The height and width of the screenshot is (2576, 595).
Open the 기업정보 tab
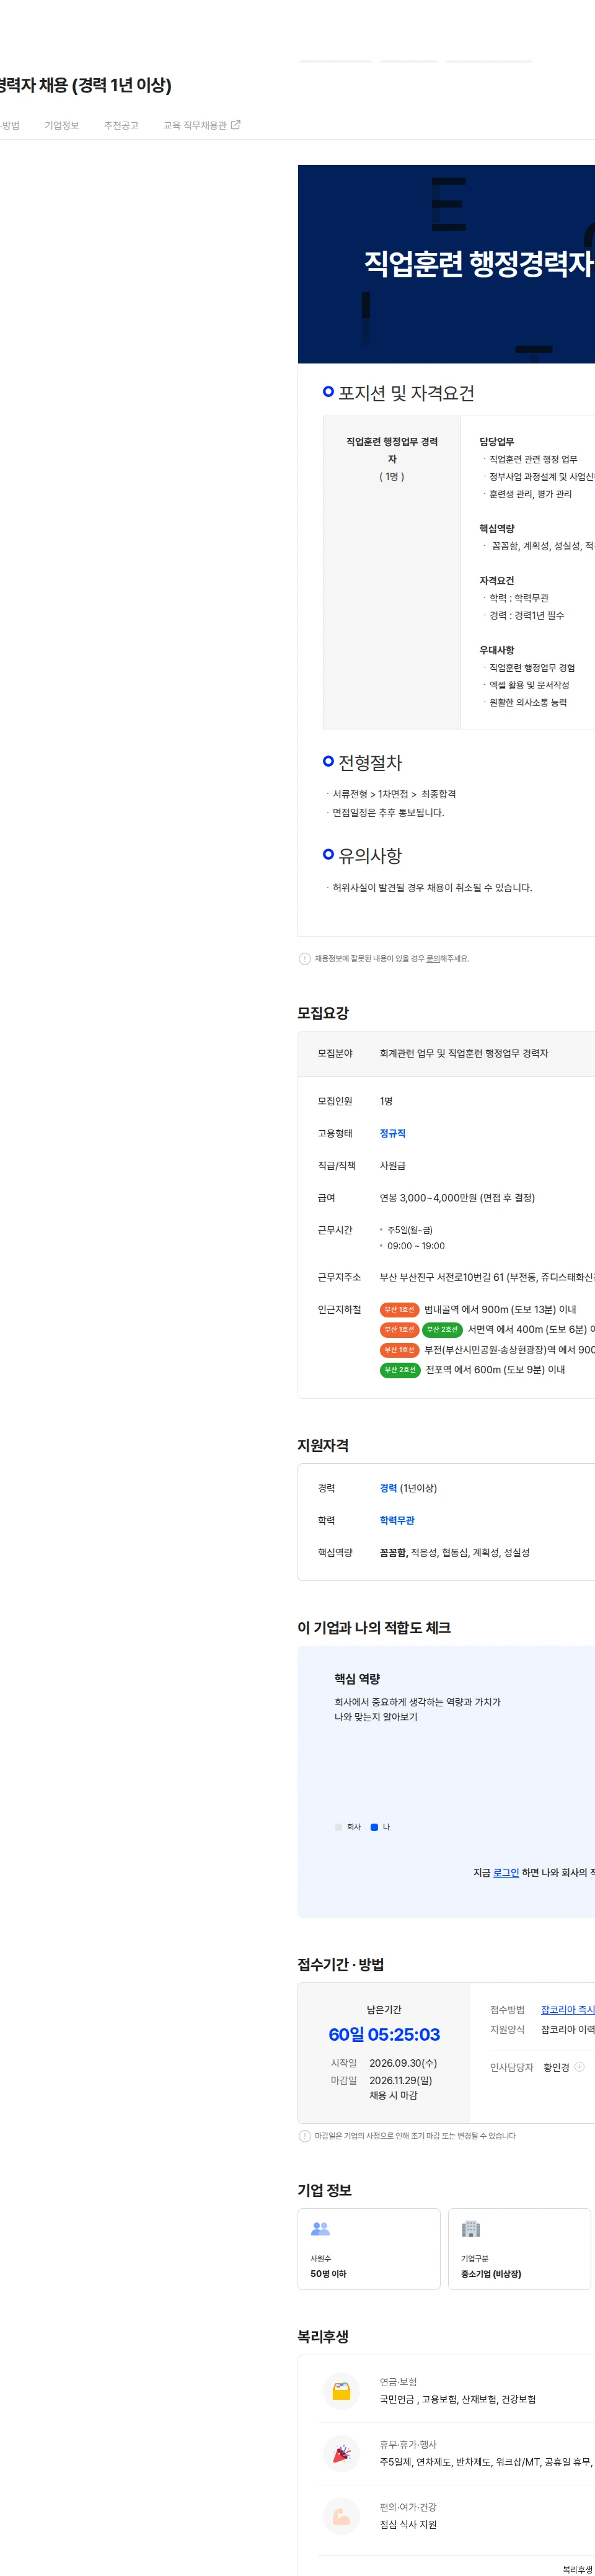[61, 125]
